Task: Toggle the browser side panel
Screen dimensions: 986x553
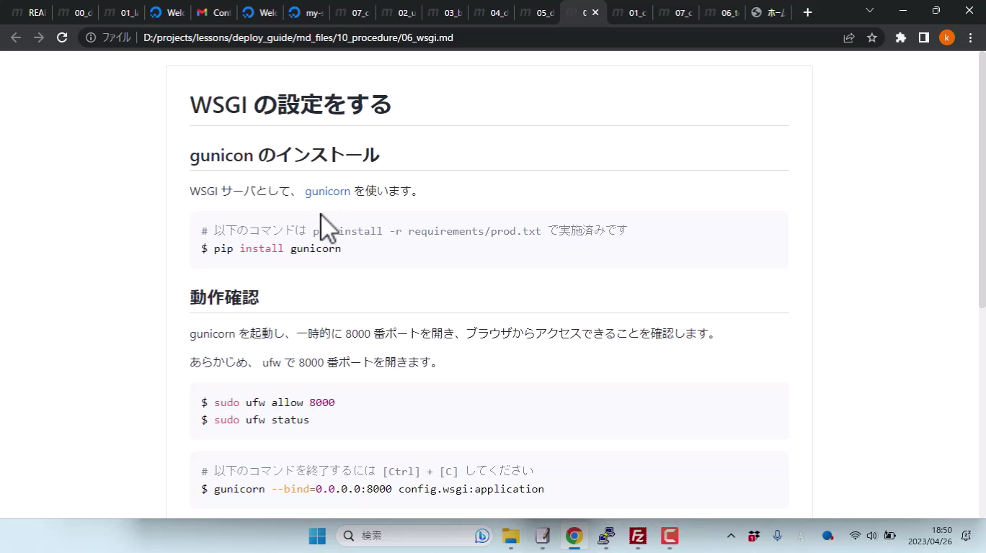Action: (x=923, y=37)
